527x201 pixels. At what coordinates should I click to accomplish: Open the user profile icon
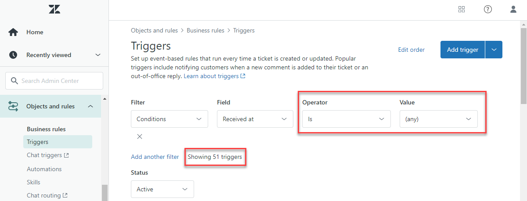pos(513,9)
